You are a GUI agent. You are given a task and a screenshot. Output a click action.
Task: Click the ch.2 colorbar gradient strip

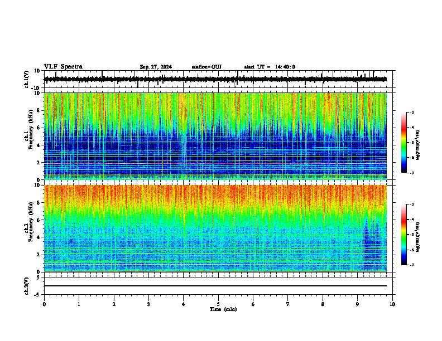tap(403, 235)
